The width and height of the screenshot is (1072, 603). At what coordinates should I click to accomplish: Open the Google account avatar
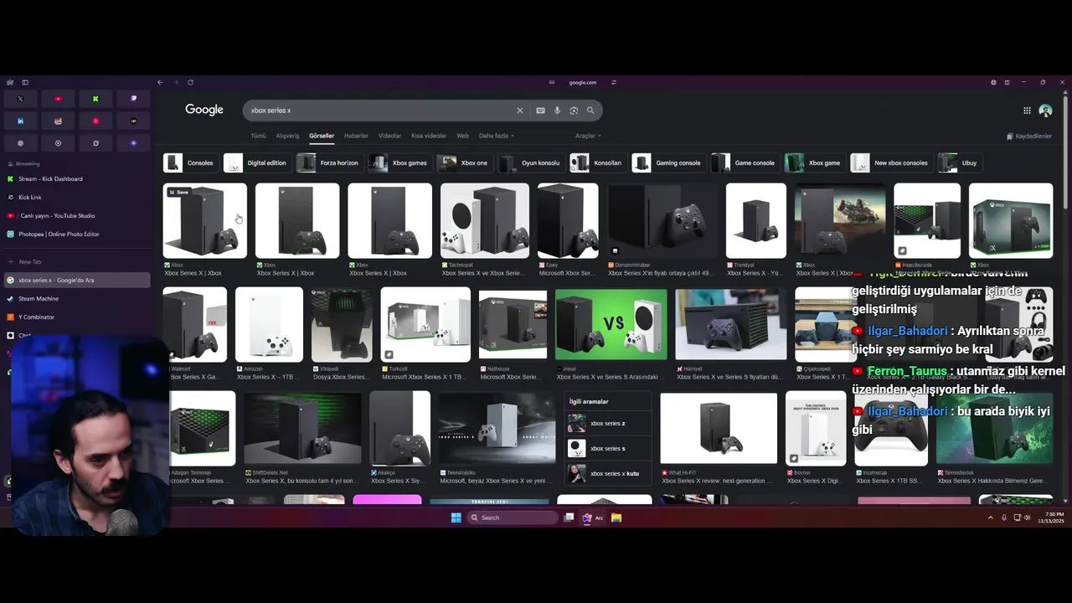(x=1045, y=111)
